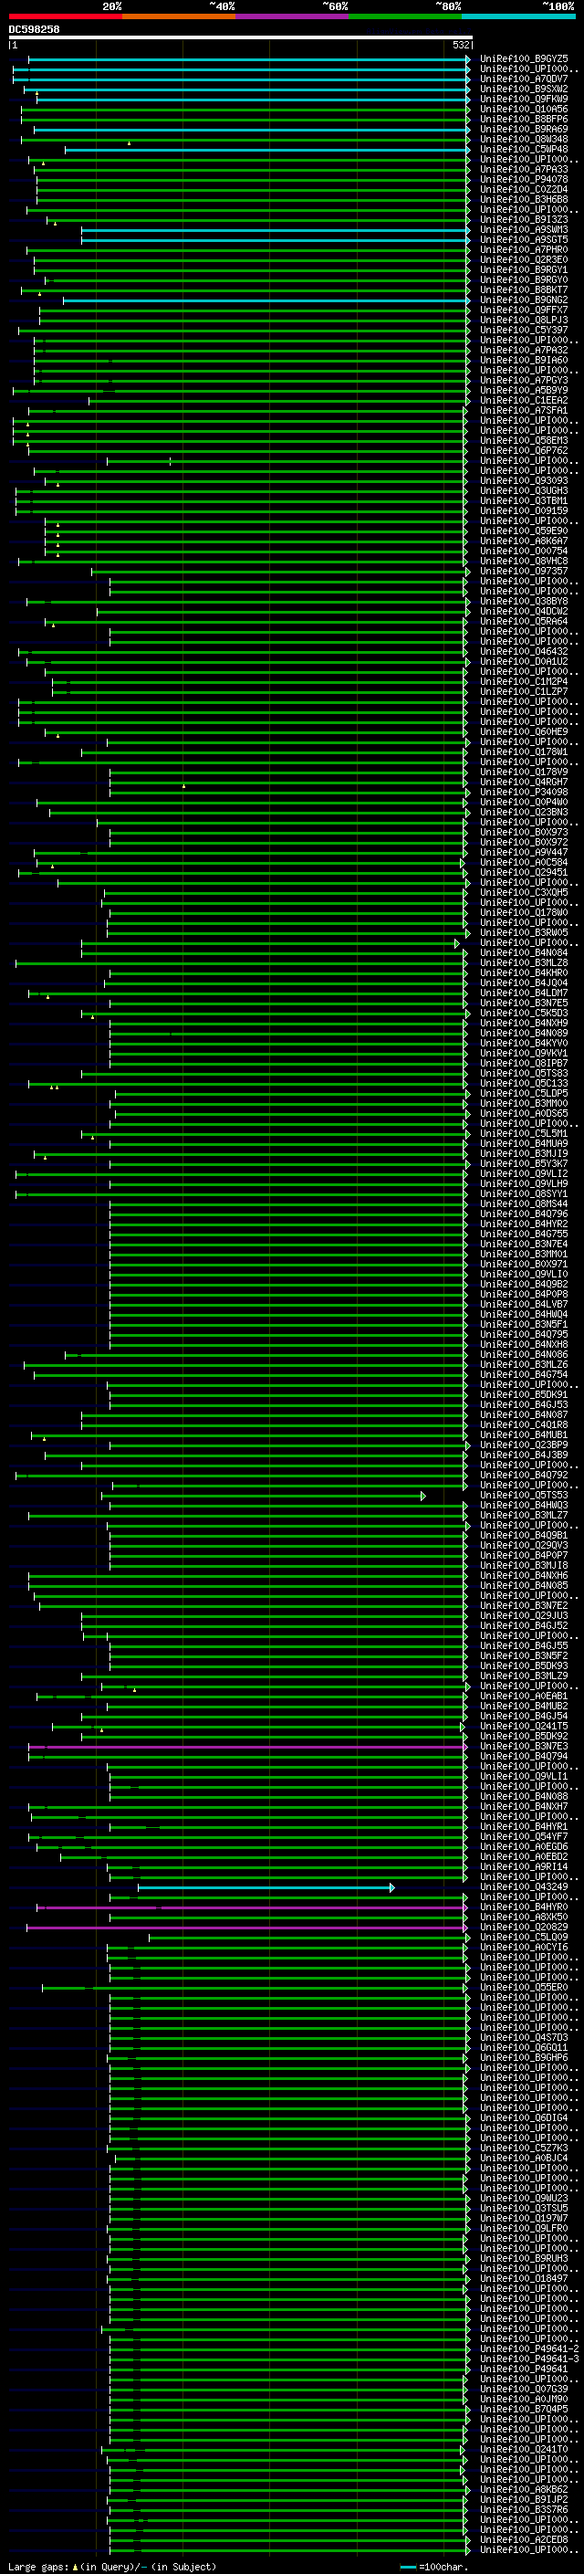Select the UniRef100_B9RUH3 label
Screen dimensions: 584x2574
tap(524, 2258)
